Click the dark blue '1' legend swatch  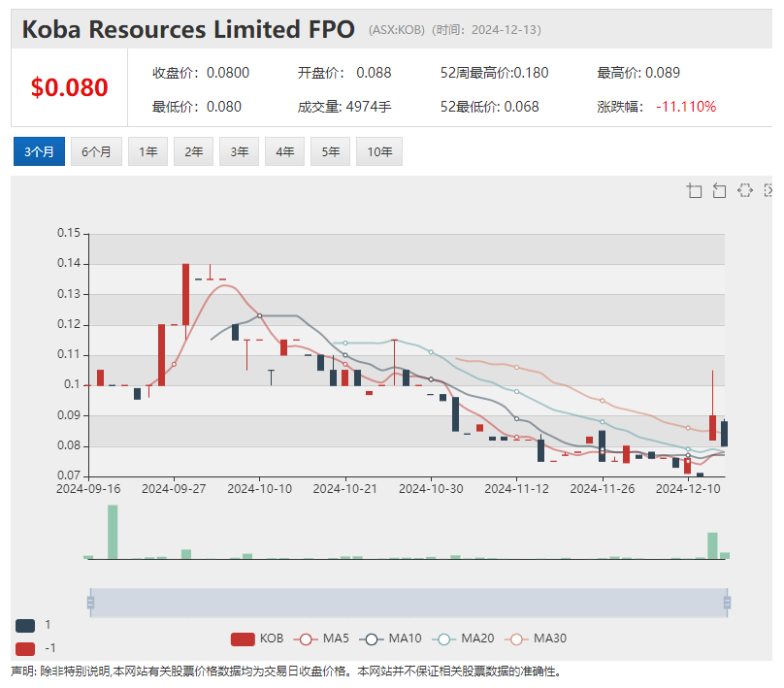[25, 625]
